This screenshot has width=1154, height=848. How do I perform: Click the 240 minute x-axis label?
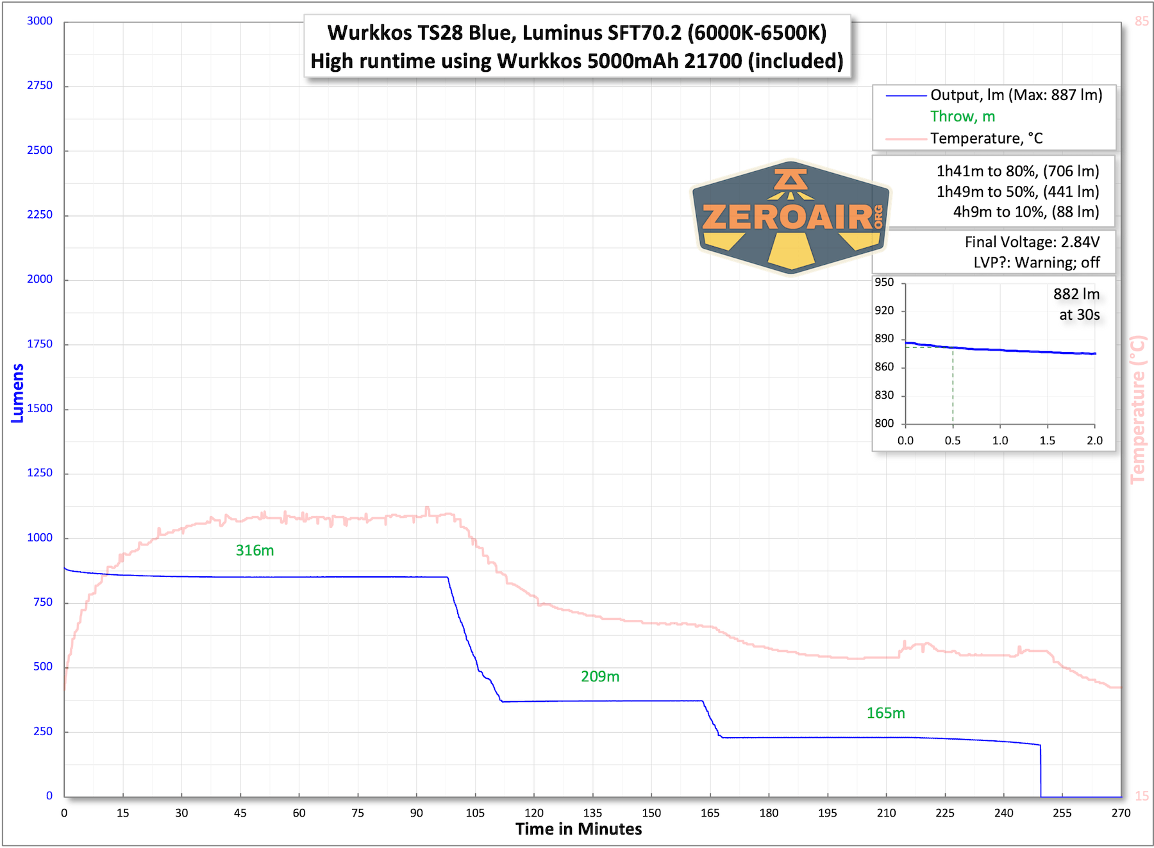[x=1004, y=813]
